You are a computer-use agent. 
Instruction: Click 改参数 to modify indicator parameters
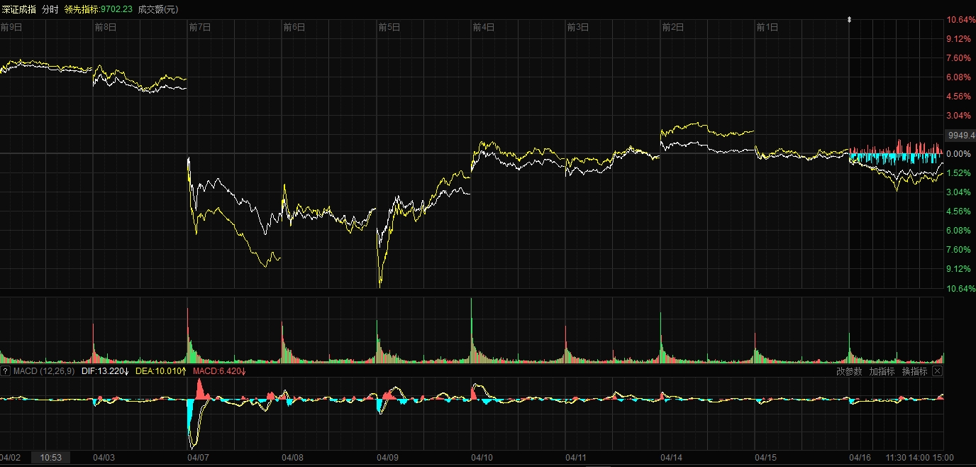849,371
